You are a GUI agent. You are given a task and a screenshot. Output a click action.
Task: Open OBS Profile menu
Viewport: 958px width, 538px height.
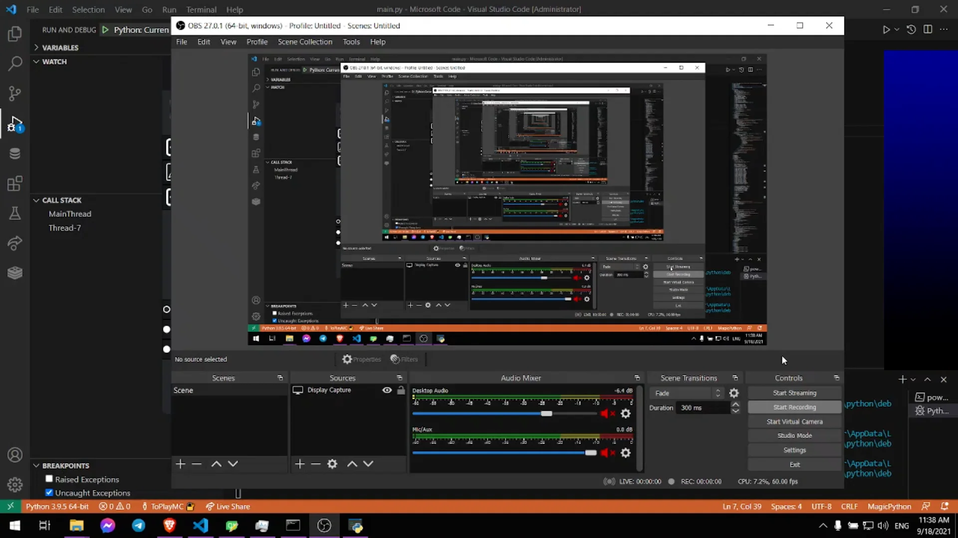(257, 42)
